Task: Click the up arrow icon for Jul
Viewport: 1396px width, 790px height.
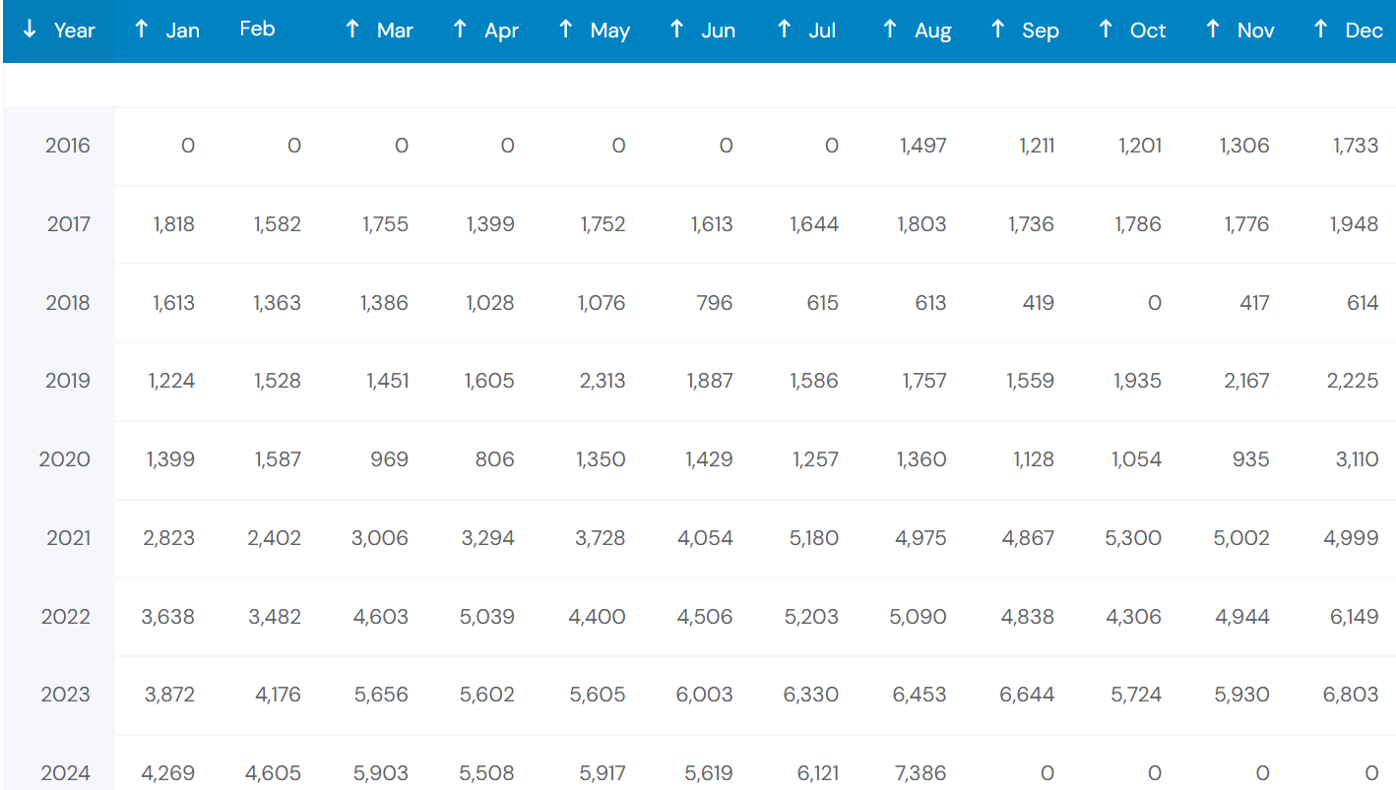Action: pos(785,30)
